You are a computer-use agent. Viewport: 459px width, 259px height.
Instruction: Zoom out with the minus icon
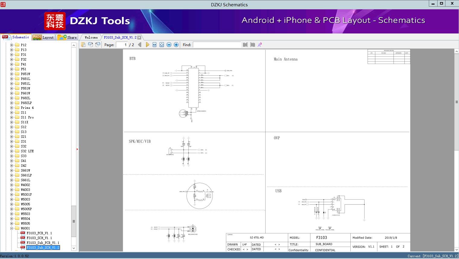pyautogui.click(x=169, y=45)
